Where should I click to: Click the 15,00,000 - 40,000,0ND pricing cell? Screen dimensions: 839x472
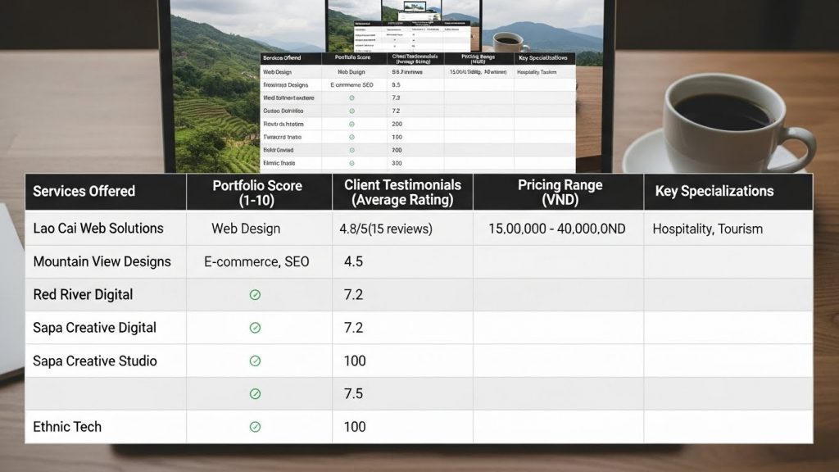(x=559, y=229)
